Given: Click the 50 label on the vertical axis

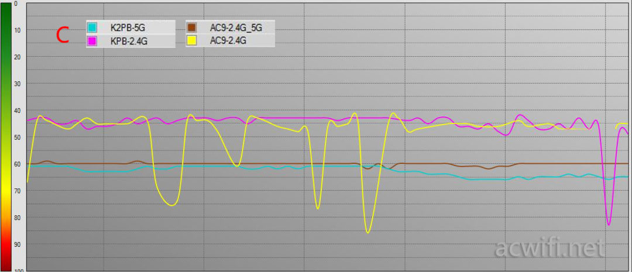Looking at the screenshot, I should 17,137.
